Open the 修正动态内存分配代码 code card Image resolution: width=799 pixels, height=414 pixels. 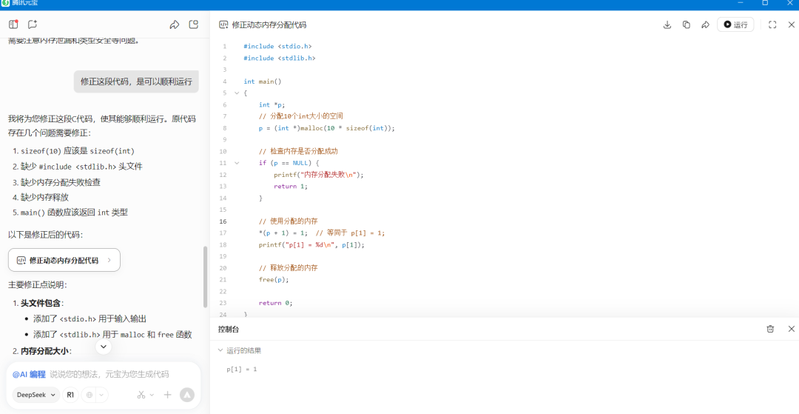64,260
